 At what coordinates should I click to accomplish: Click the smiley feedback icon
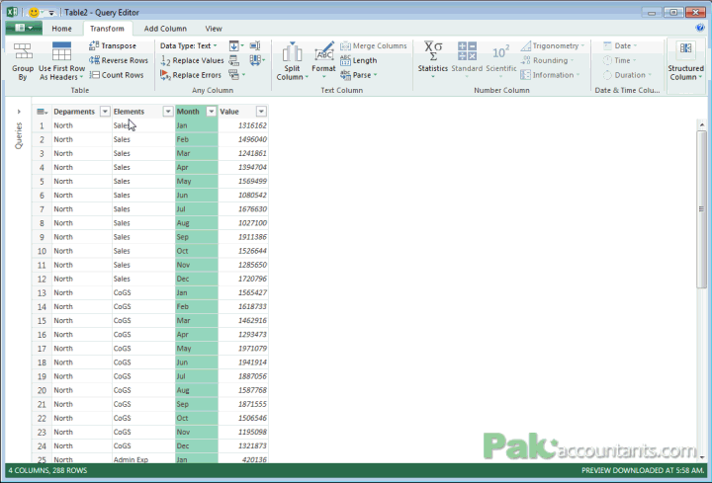pos(34,12)
